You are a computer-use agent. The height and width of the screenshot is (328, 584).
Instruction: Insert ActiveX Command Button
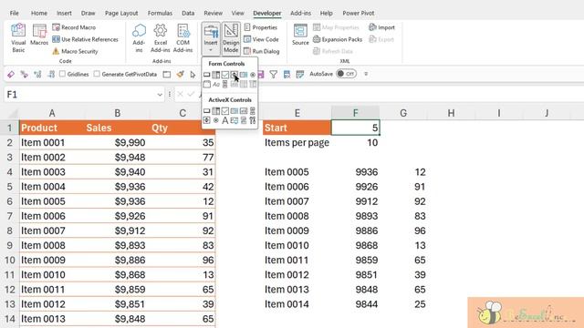click(207, 111)
